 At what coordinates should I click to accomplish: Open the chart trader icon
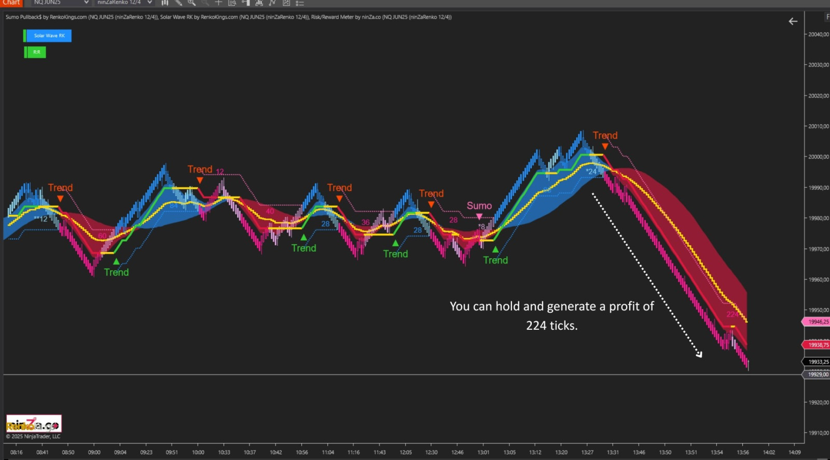245,3
